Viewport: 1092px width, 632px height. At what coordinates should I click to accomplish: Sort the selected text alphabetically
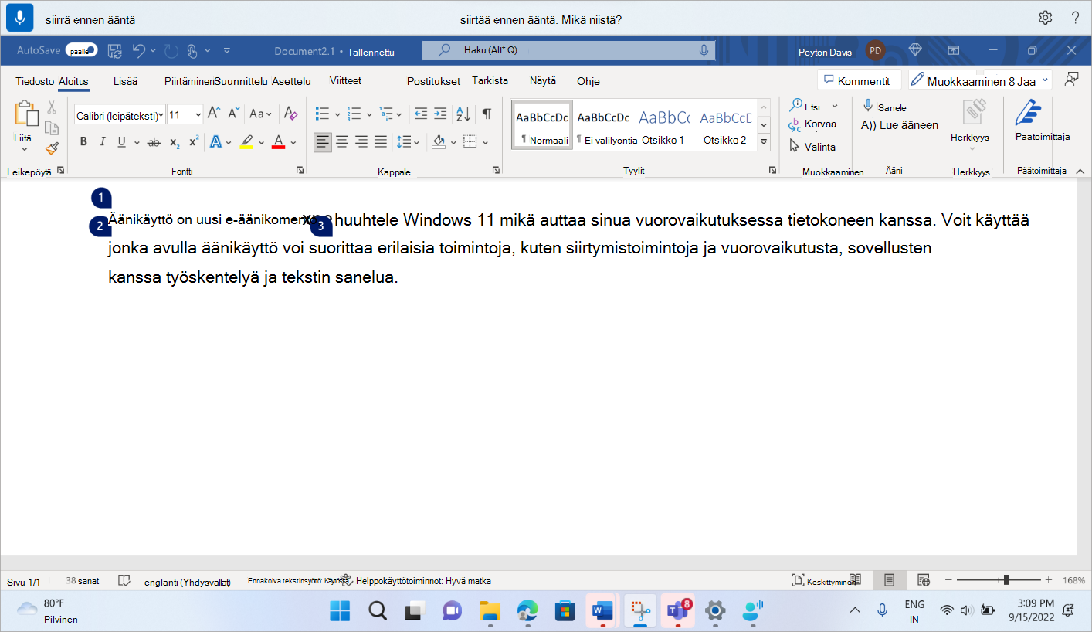463,114
